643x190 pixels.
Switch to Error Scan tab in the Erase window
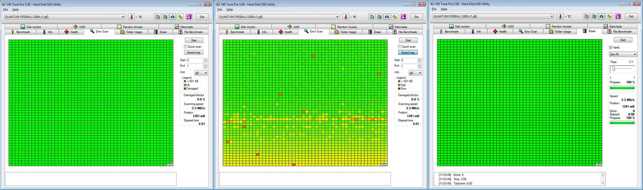528,32
